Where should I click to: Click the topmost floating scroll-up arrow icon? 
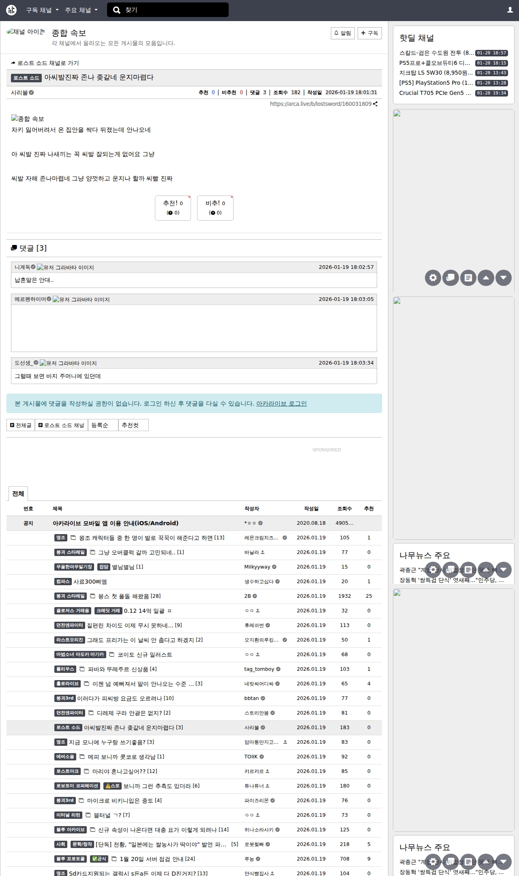486,278
